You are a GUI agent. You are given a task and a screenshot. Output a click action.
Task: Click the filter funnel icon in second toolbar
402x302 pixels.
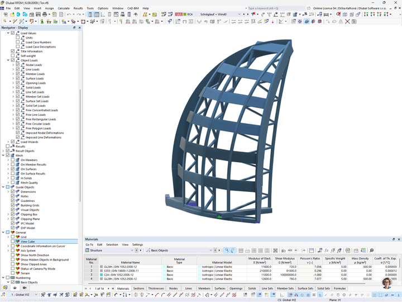tap(170, 22)
